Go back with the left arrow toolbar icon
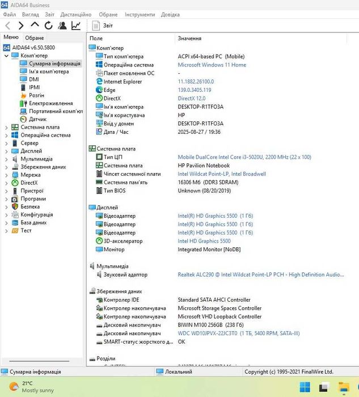 8,26
